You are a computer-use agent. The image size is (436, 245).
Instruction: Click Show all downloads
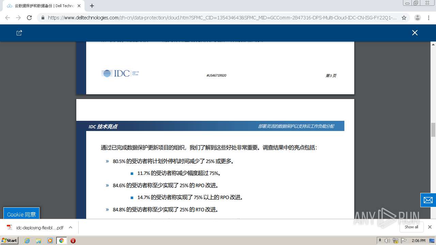pos(411,227)
